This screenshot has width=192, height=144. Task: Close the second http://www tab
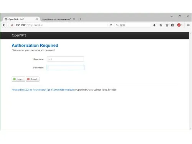point(74,19)
